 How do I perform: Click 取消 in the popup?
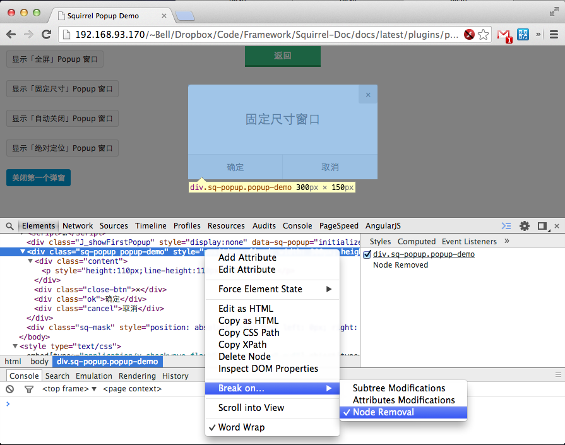tap(330, 167)
